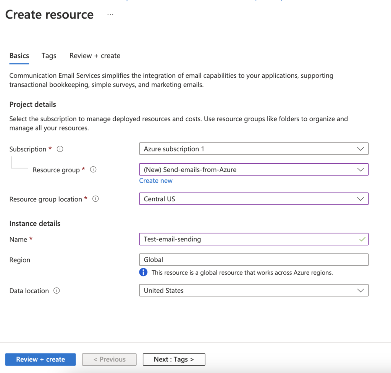Switch to the Tags tab
Viewport: 391px width, 373px height.
(49, 56)
